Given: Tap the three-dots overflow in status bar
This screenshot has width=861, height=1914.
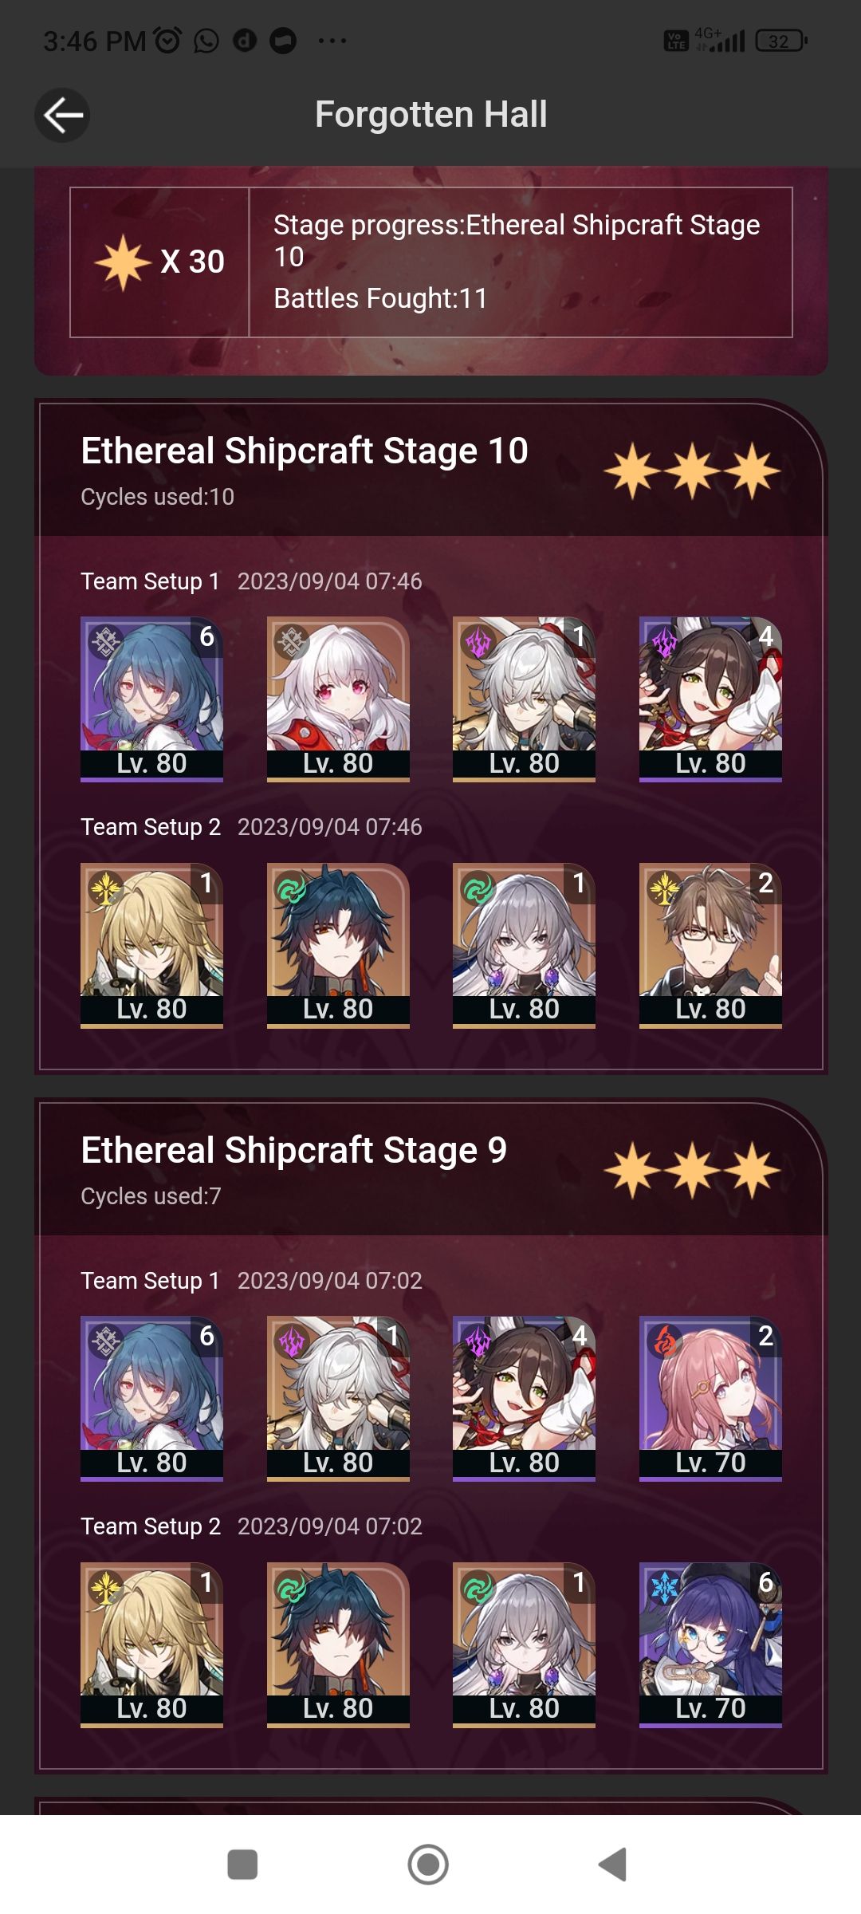Looking at the screenshot, I should [x=332, y=41].
